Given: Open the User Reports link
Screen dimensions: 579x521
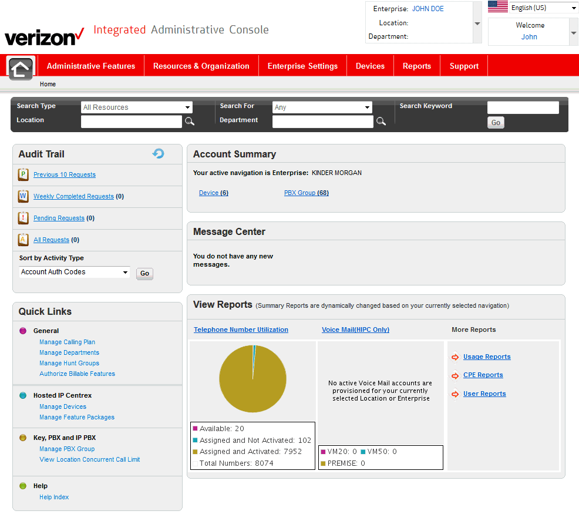Looking at the screenshot, I should tap(484, 394).
